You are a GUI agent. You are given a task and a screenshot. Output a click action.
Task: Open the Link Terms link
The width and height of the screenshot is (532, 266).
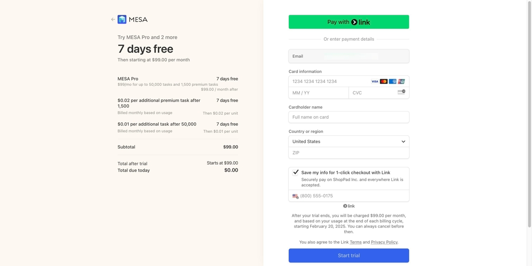pyautogui.click(x=355, y=242)
